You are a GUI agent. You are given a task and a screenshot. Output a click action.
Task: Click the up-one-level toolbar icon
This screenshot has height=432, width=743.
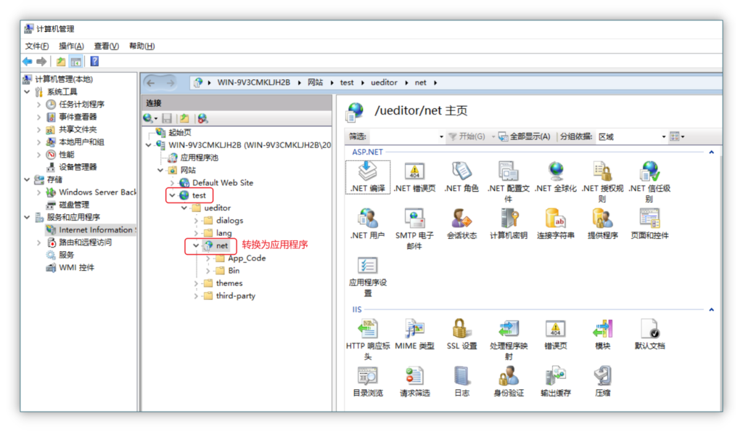61,61
